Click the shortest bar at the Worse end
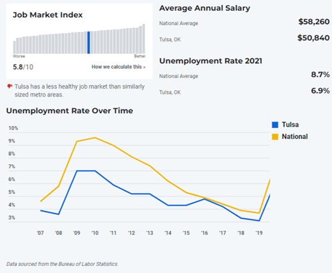The width and height of the screenshot is (332, 273). point(15,47)
